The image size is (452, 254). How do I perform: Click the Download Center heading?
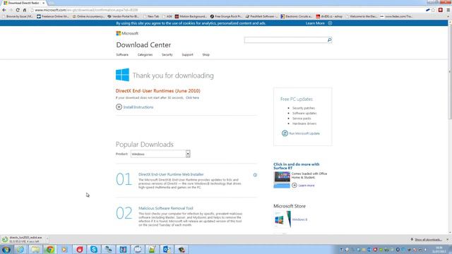(x=143, y=45)
